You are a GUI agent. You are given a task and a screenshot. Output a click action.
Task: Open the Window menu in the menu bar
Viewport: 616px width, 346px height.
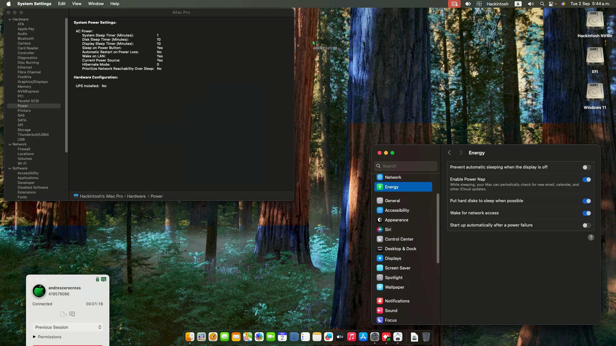[96, 4]
